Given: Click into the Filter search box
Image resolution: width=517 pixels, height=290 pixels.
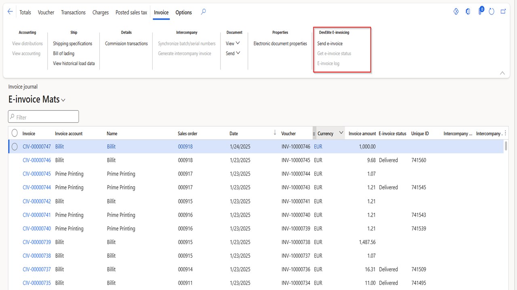Looking at the screenshot, I should click(x=43, y=117).
